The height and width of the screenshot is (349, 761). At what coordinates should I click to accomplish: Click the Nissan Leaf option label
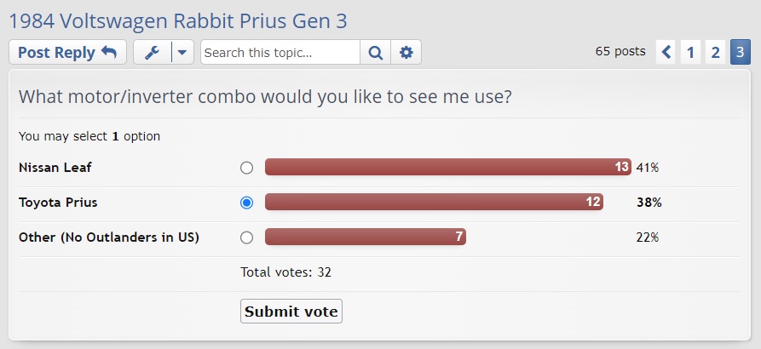55,168
